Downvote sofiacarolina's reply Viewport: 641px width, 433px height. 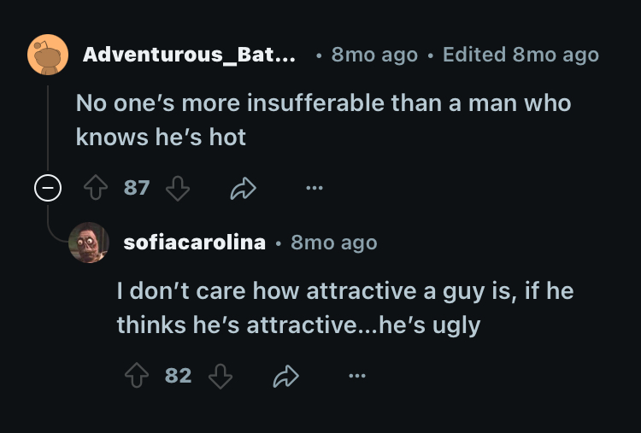pos(221,376)
